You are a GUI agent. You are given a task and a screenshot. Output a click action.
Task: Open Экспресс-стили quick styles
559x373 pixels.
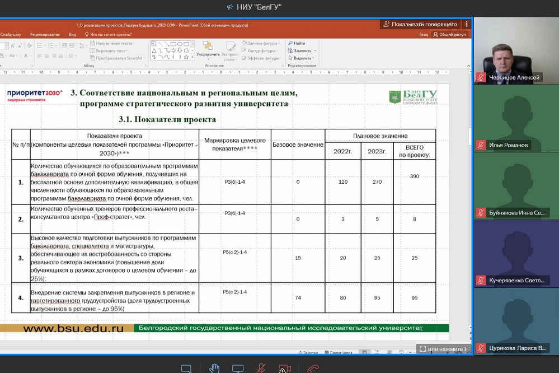[231, 50]
